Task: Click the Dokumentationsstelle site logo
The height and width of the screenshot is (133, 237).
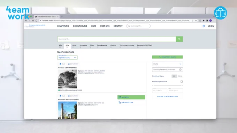Action: (x=35, y=26)
